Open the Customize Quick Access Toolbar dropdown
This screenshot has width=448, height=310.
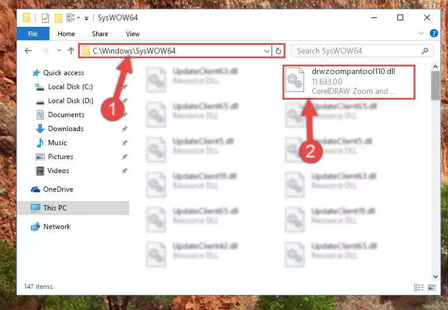(86, 19)
